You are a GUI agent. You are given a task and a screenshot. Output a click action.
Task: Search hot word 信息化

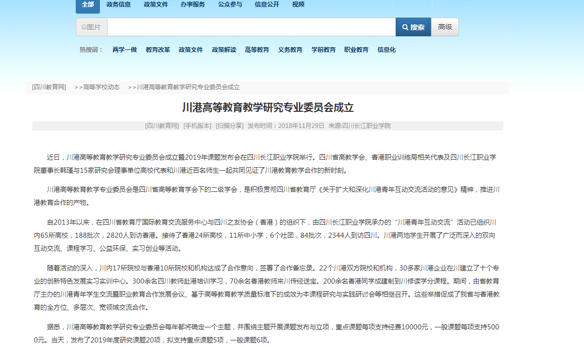pyautogui.click(x=387, y=50)
